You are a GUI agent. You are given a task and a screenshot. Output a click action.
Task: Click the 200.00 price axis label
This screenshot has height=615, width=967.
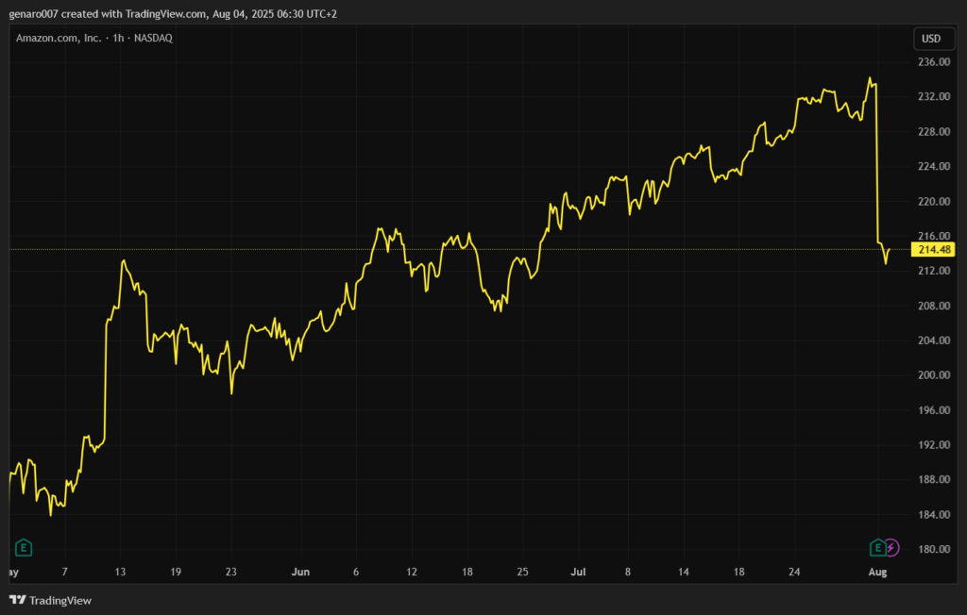point(933,375)
